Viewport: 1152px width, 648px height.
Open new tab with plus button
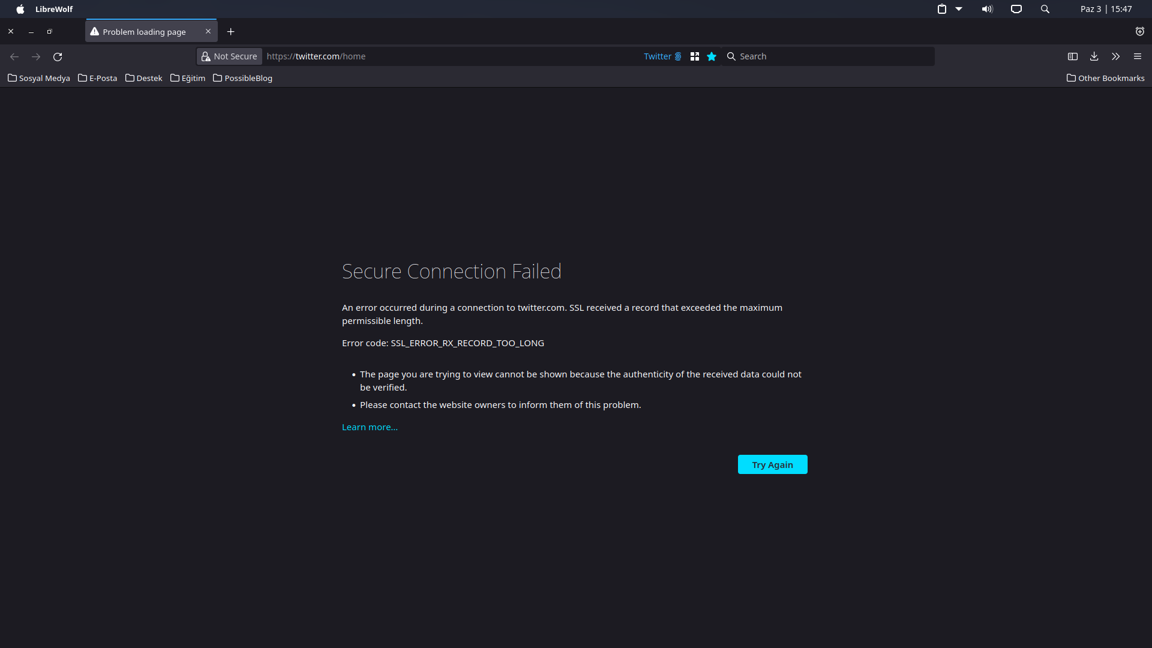pos(230,32)
